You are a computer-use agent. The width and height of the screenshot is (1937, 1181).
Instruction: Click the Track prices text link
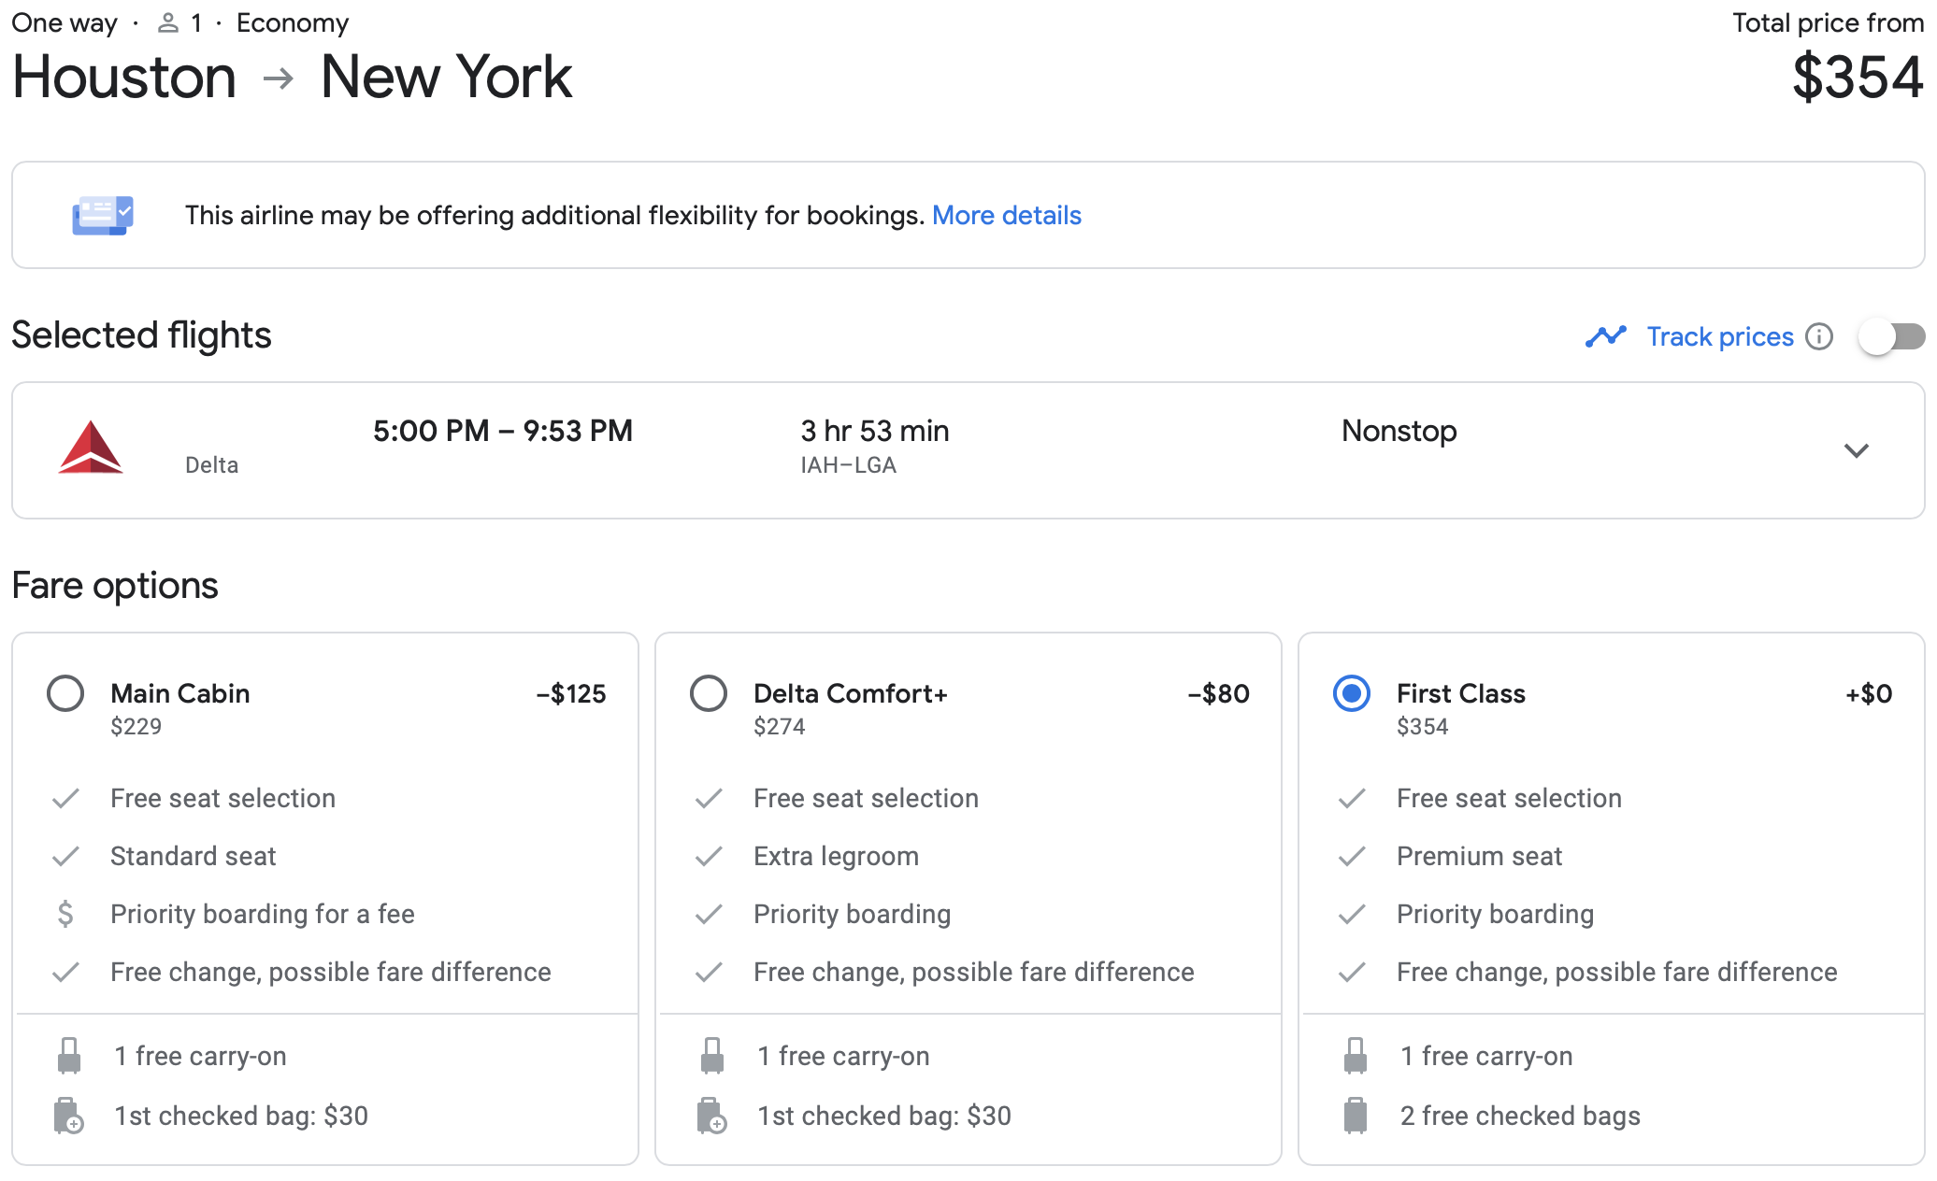point(1719,336)
